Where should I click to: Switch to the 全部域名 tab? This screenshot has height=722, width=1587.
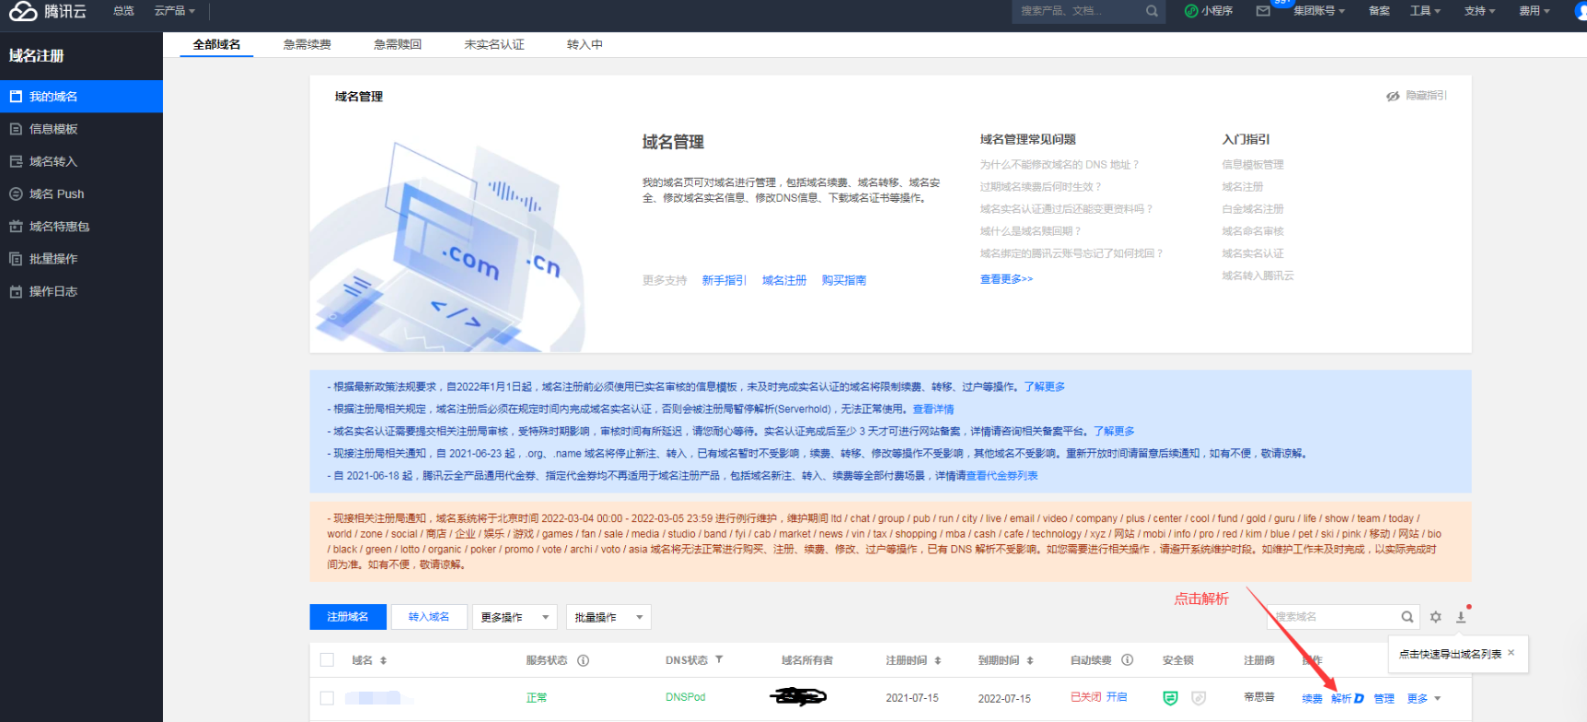216,44
